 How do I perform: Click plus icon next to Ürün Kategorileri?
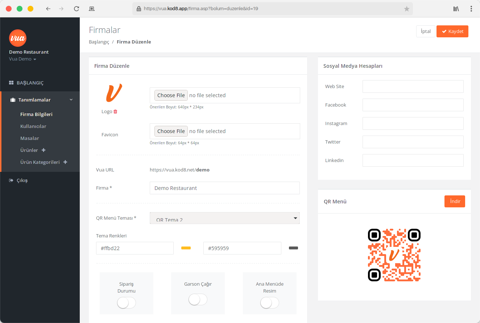(65, 162)
